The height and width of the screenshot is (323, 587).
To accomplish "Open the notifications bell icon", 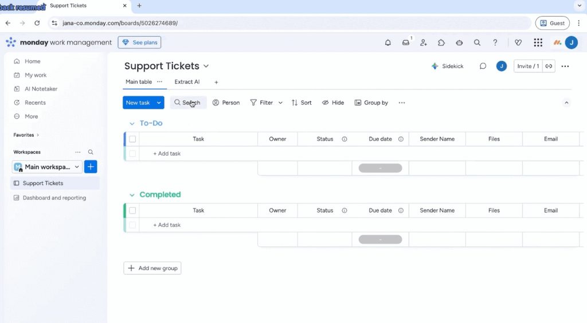I will (388, 42).
